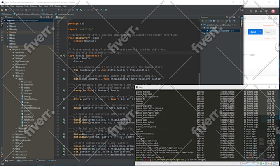Click gutter implementation icon beside Router interface
Viewport: 280px width, 166px height.
click(64, 56)
